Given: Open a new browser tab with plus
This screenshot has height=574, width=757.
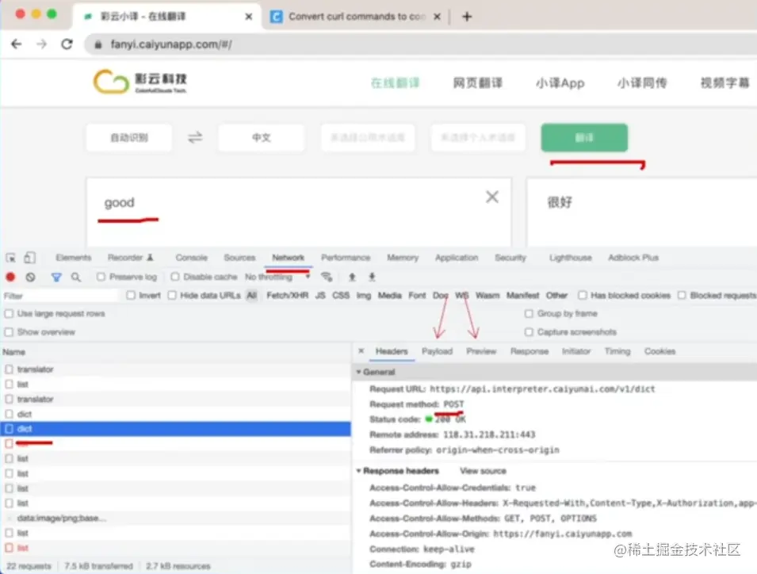Looking at the screenshot, I should pos(466,17).
